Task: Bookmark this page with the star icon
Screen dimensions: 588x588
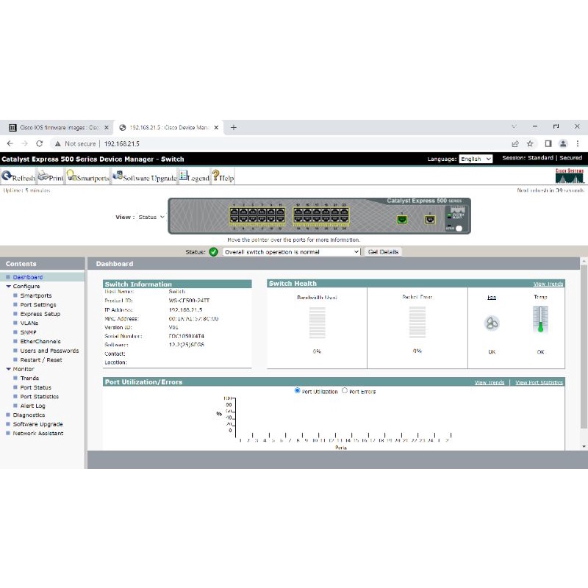Action: (x=530, y=143)
